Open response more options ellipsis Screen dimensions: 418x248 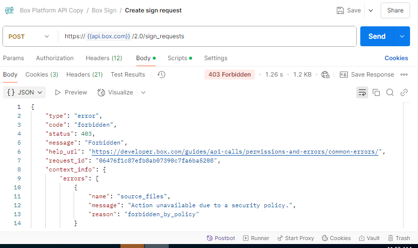tap(404, 75)
